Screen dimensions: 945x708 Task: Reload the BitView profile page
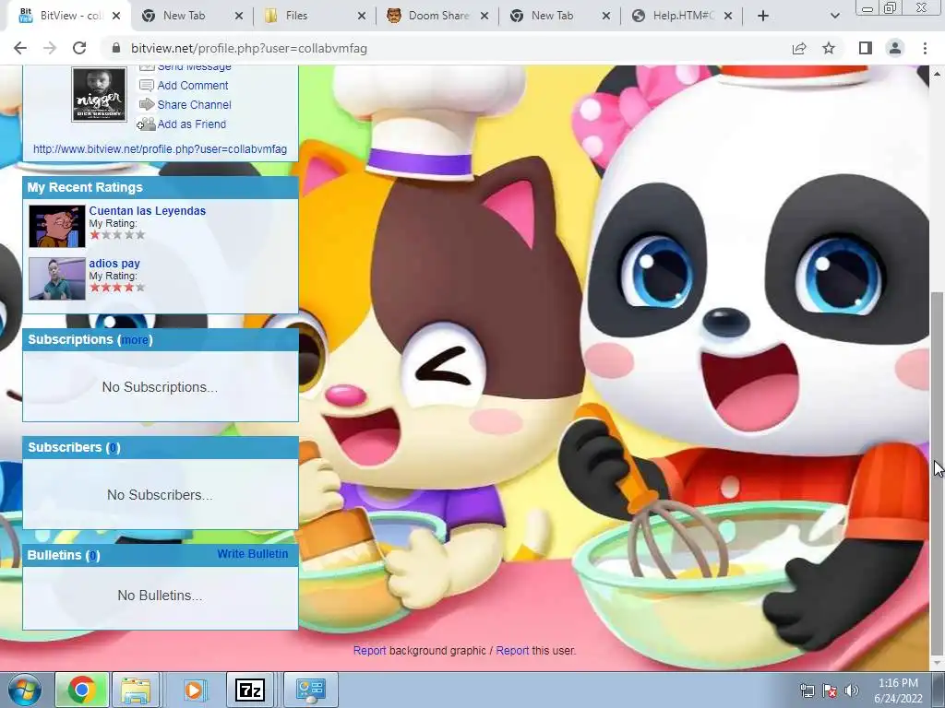point(79,48)
